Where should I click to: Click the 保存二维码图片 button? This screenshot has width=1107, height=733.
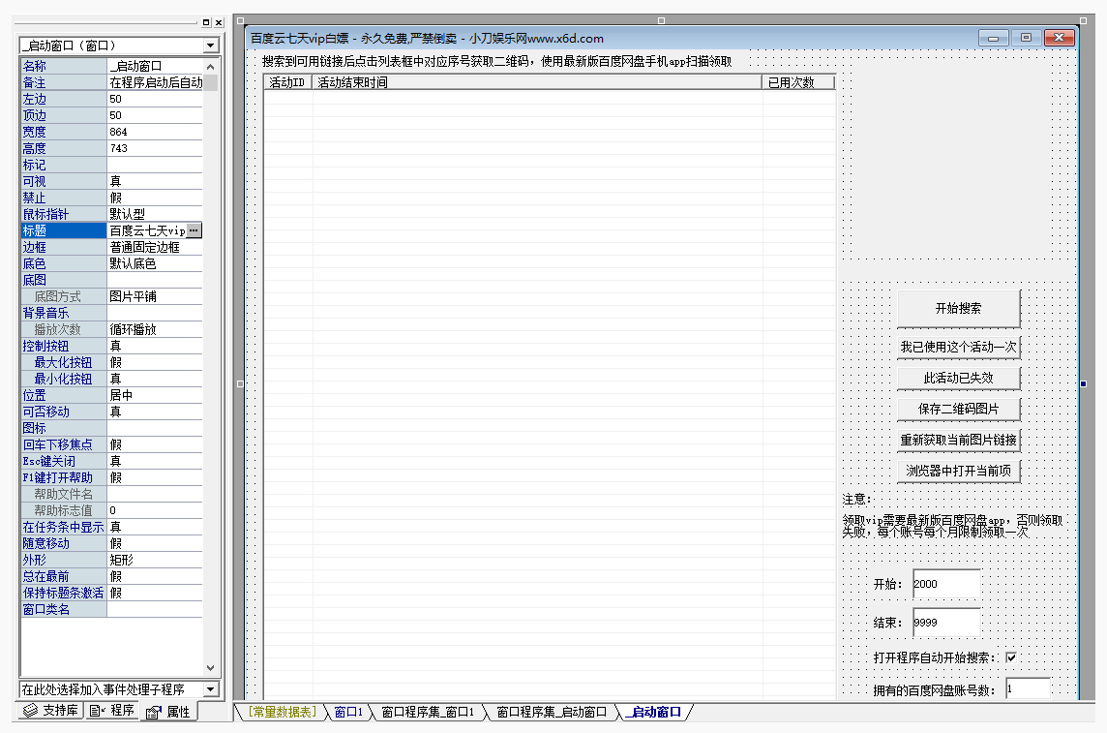[x=958, y=409]
